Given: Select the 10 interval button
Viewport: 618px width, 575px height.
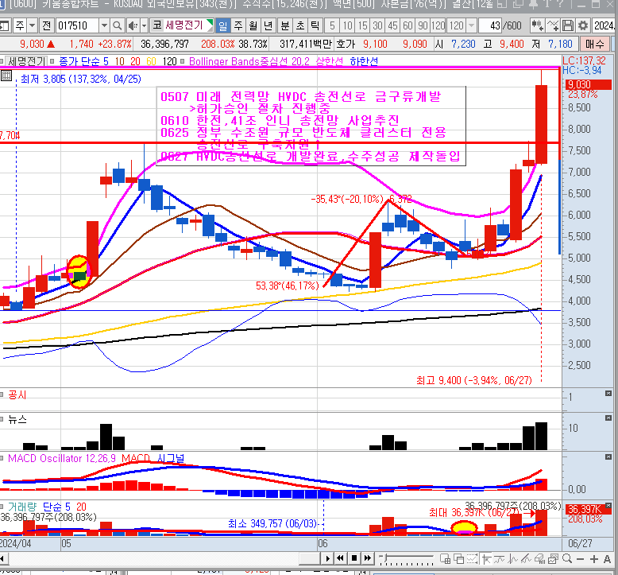Looking at the screenshot, I should [347, 26].
